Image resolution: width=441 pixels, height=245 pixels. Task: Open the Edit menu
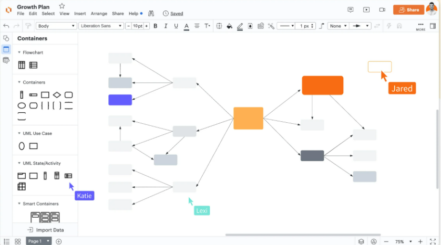pos(33,14)
